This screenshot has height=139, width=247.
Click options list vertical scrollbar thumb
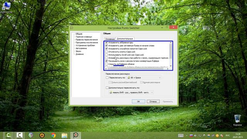(x=171, y=51)
